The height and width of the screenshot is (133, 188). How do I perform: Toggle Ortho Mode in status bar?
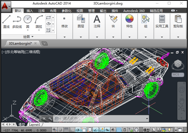72,130
